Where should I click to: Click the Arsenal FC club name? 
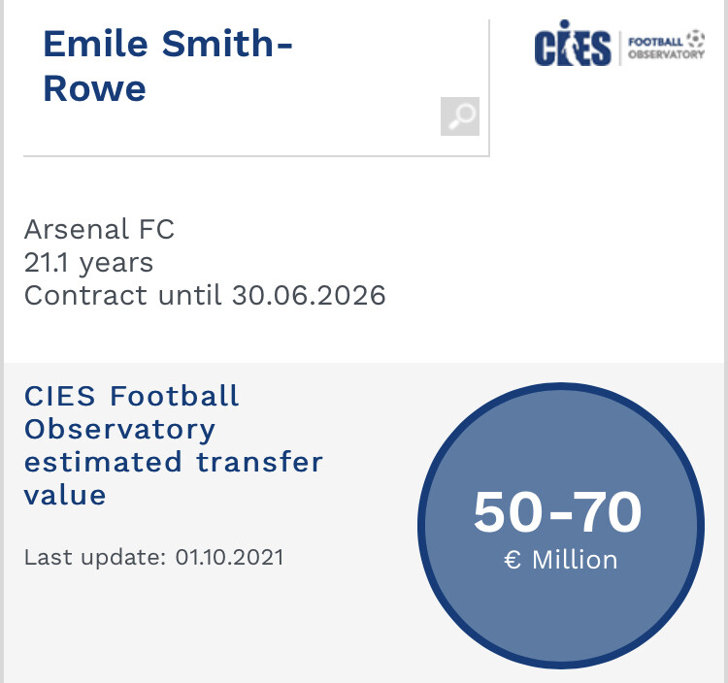click(99, 229)
